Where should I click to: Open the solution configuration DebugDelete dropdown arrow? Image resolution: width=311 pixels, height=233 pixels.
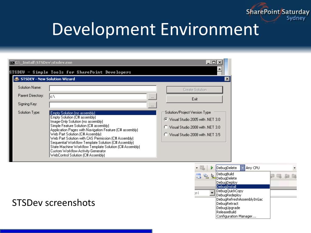[243, 168]
